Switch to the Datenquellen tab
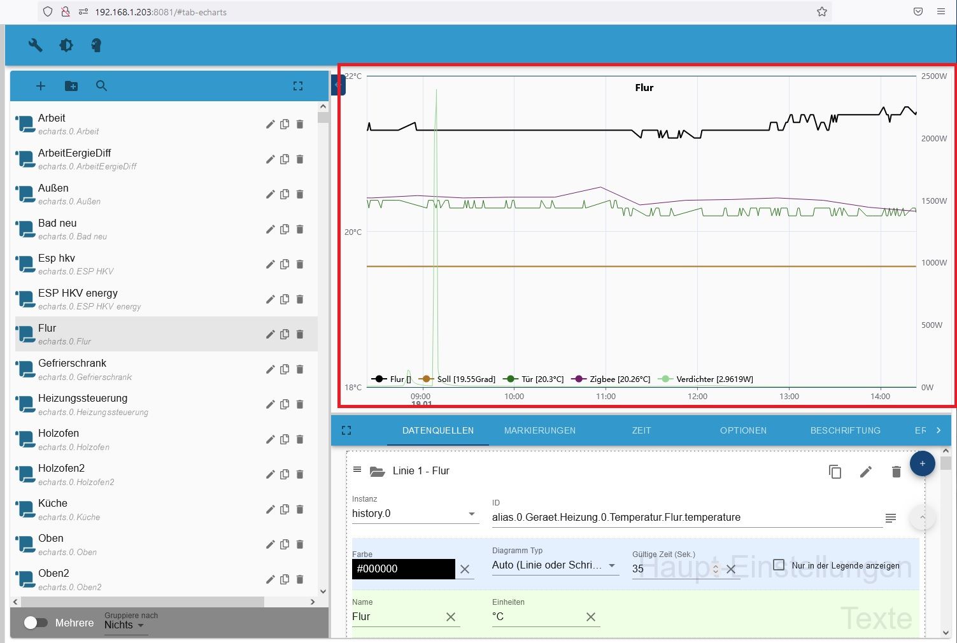This screenshot has width=957, height=643. (x=438, y=430)
